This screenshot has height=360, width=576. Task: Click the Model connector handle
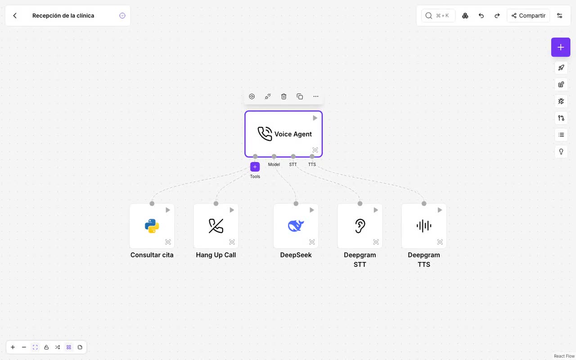pyautogui.click(x=274, y=157)
